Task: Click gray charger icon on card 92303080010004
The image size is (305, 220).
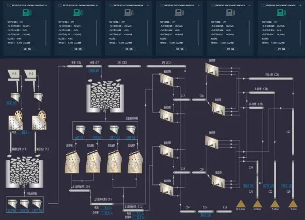Action: coord(129,13)
